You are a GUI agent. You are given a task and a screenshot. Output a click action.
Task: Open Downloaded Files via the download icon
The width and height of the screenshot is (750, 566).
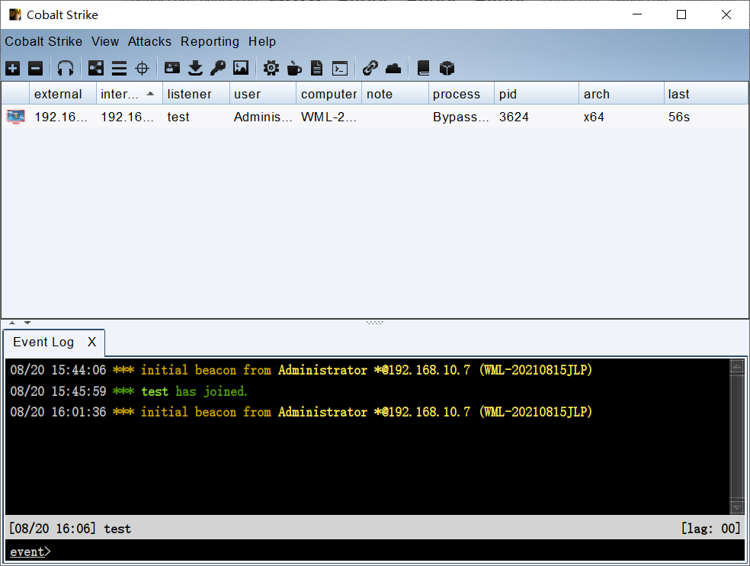click(x=195, y=69)
